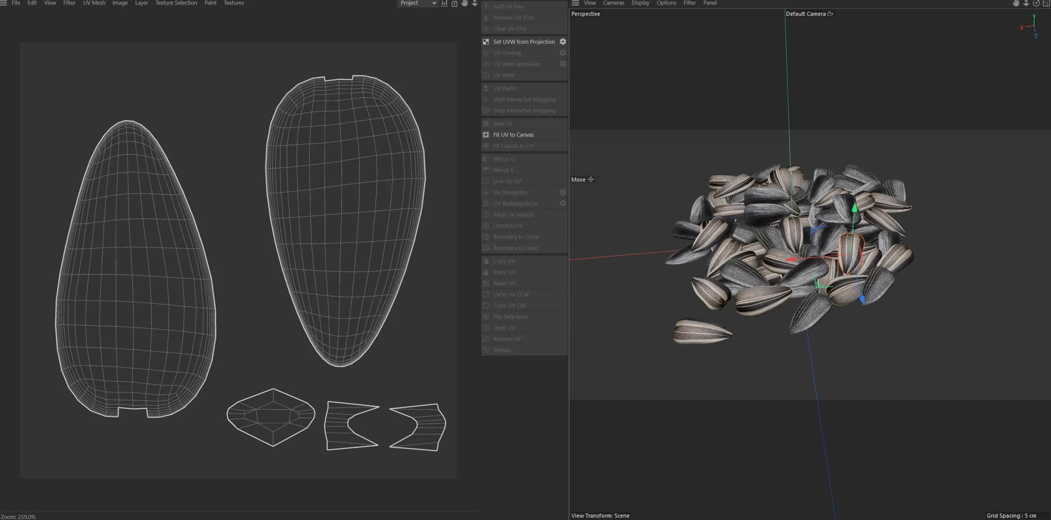This screenshot has width=1051, height=520.
Task: Open the Cameras menu
Action: 613,3
